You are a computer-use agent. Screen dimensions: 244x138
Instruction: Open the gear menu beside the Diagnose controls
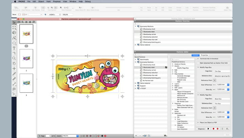click(227, 129)
